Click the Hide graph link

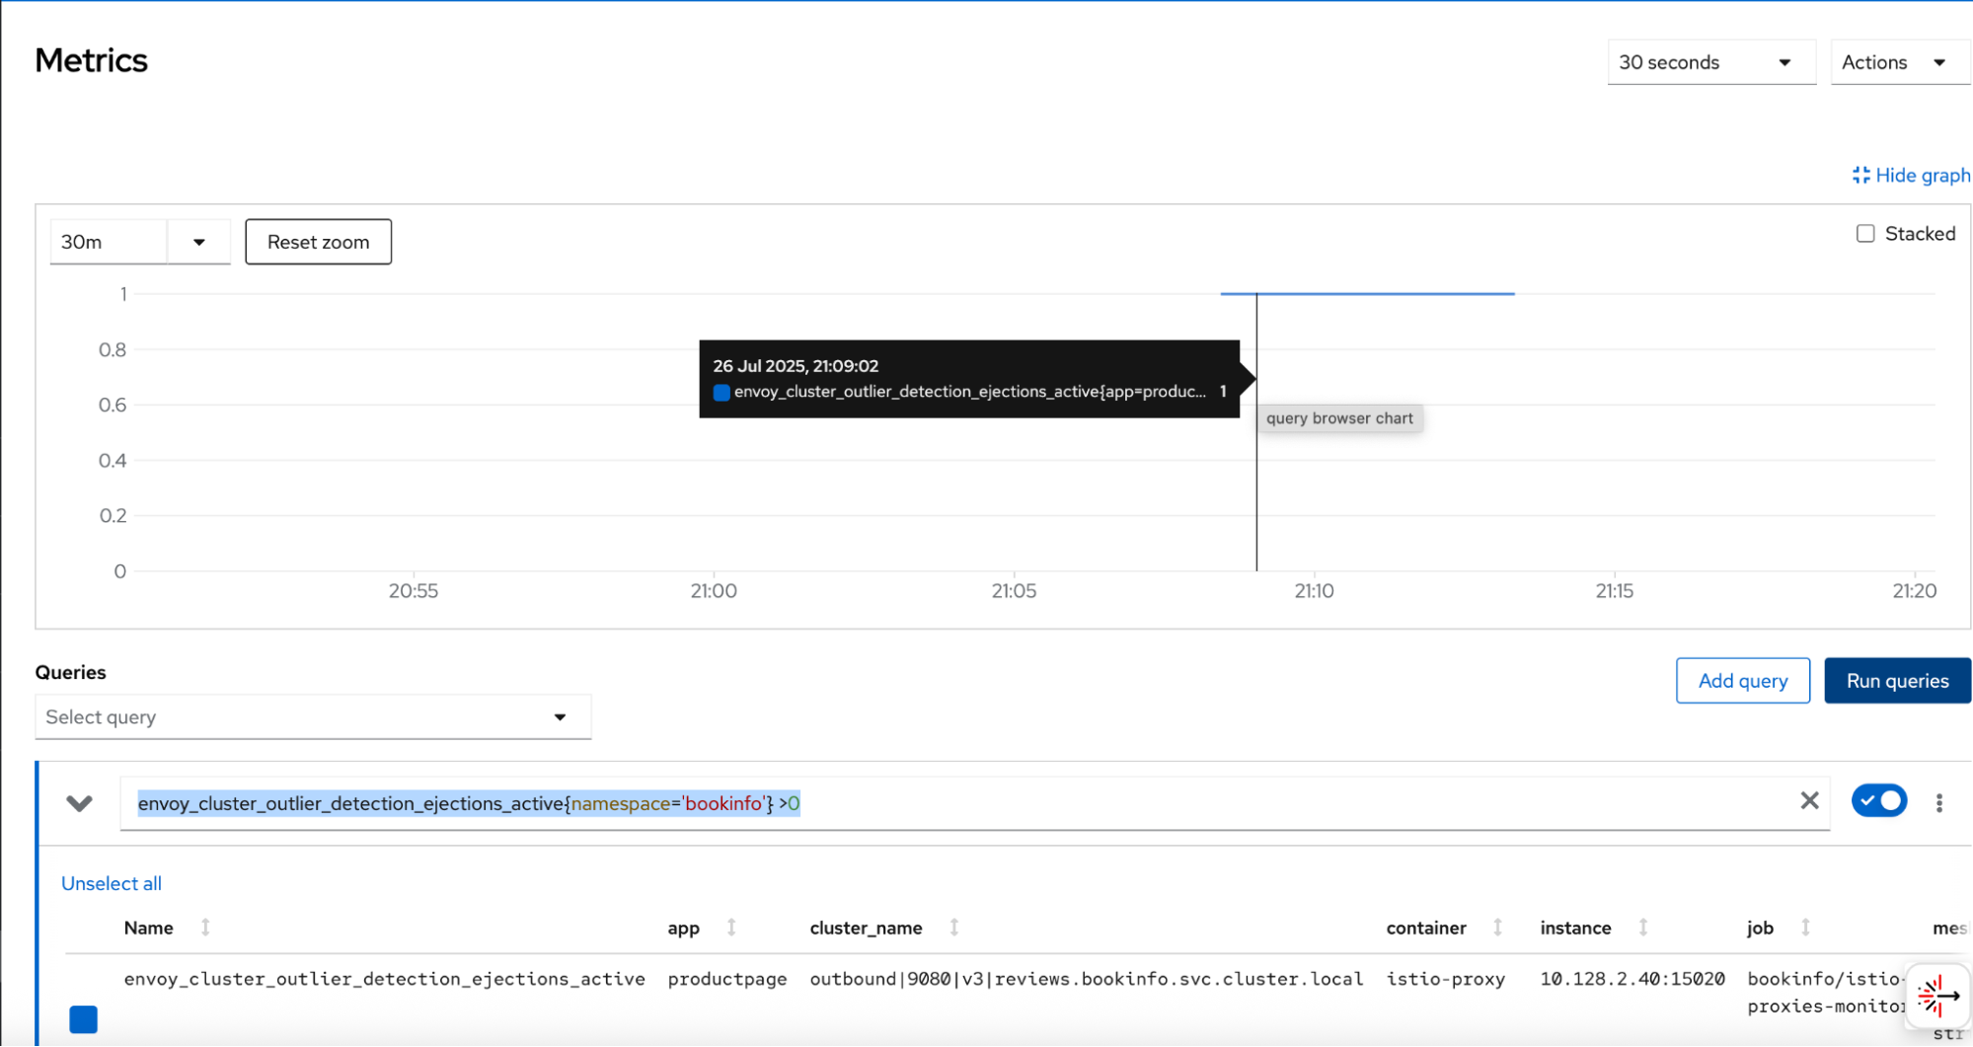[x=1911, y=175]
